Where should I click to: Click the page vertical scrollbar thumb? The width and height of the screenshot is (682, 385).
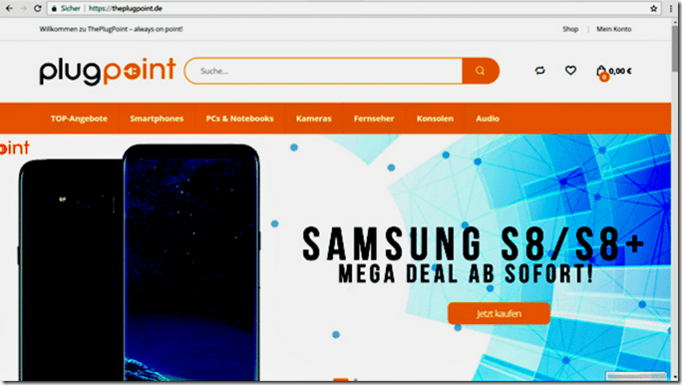(675, 48)
